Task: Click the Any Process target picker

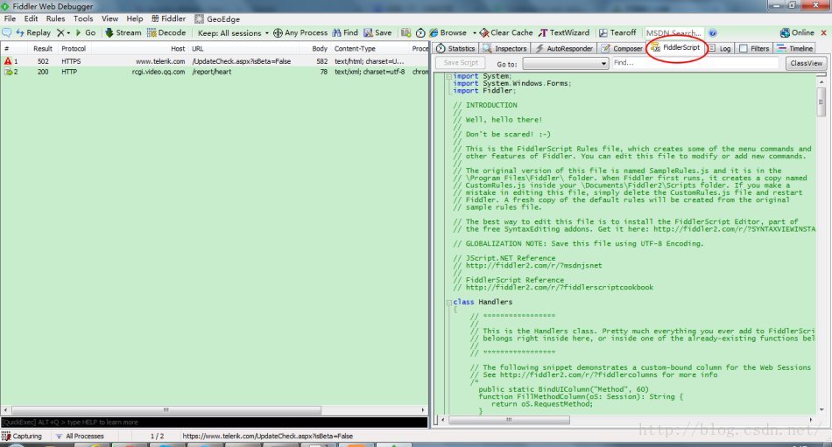Action: pyautogui.click(x=300, y=33)
